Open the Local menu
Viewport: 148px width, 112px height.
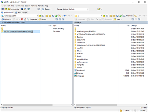pos(4,6)
